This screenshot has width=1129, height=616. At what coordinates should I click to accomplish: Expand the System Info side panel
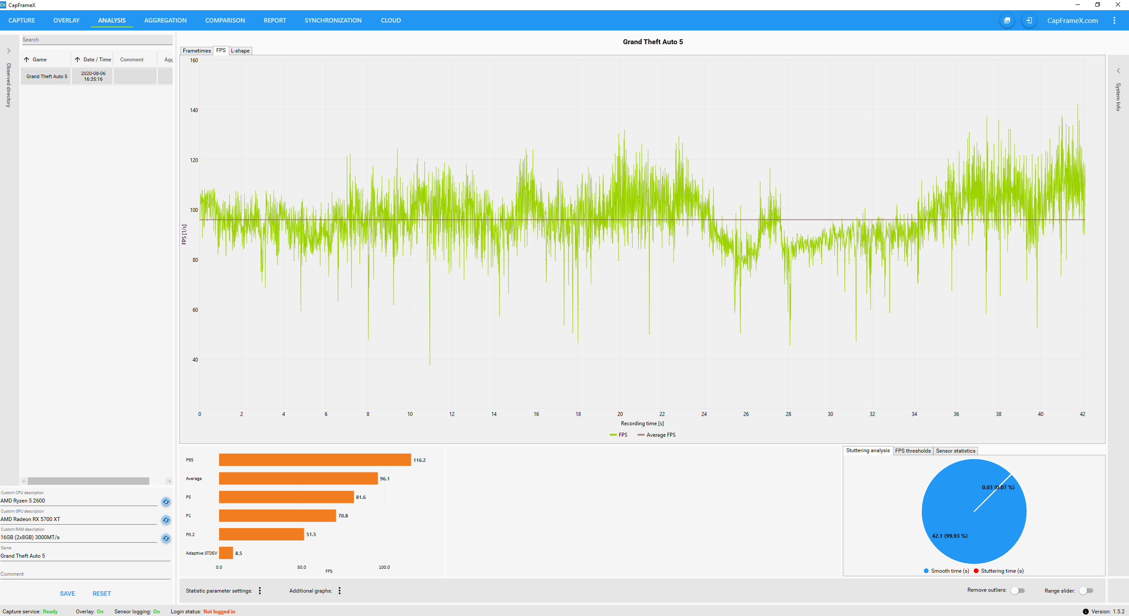click(x=1118, y=71)
